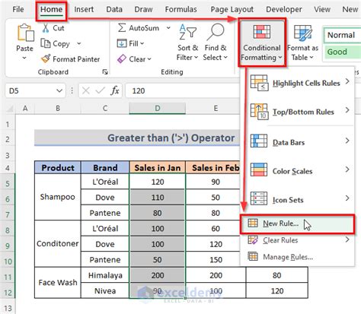Apply the Normal cell style
This screenshot has width=361, height=314.
pos(342,35)
